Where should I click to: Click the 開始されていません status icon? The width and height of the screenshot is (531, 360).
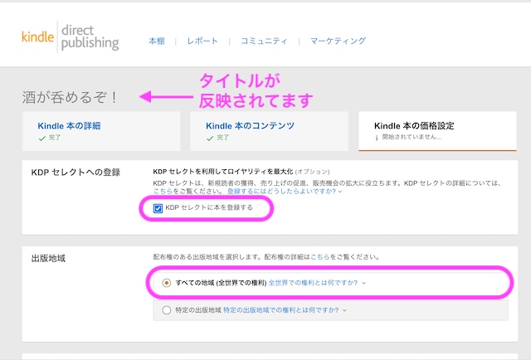[x=377, y=138]
